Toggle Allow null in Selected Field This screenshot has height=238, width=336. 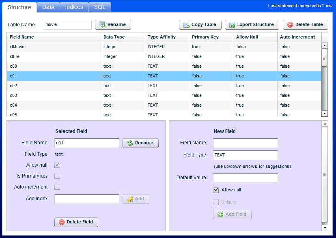[x=57, y=165]
